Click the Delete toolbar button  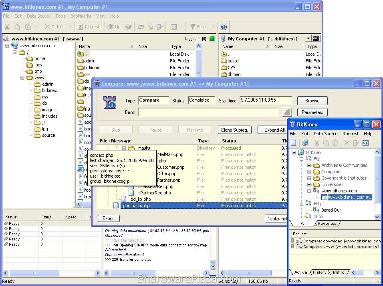pyautogui.click(x=55, y=27)
